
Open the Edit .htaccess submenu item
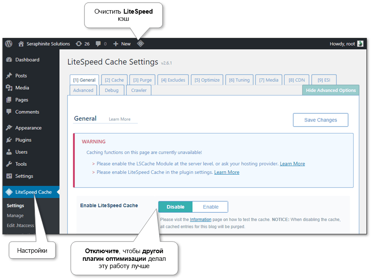point(21,225)
